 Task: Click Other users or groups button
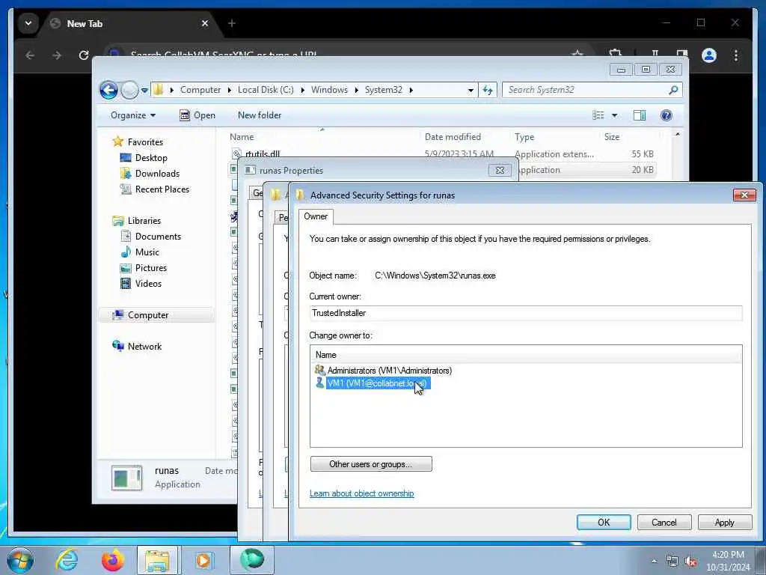[371, 464]
